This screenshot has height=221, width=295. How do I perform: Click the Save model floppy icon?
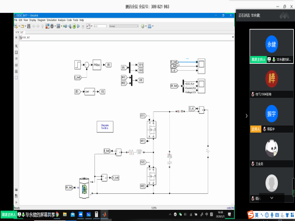(29, 26)
